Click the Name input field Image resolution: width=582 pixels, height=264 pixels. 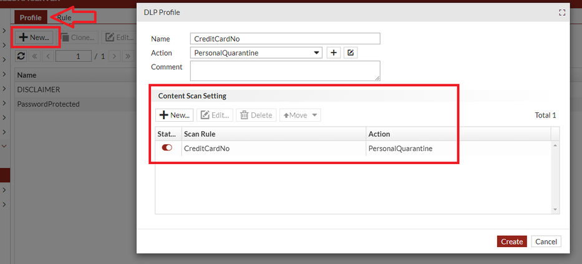[285, 39]
